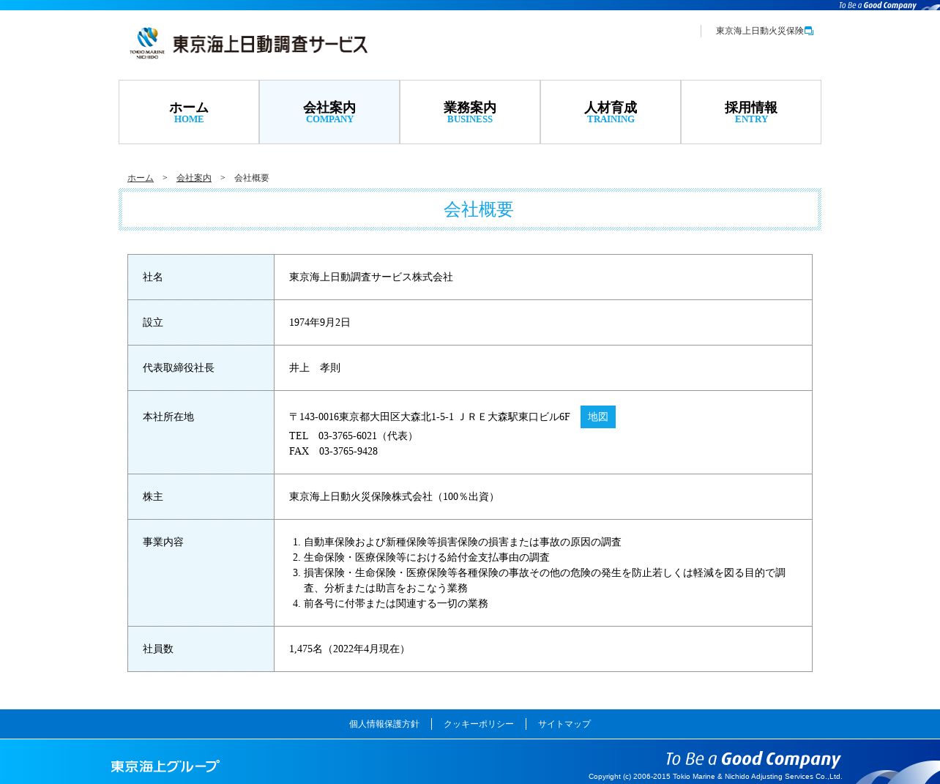Viewport: 940px width, 784px height.
Task: Click the 会社案内 breadcrumb link
Action: tap(194, 178)
